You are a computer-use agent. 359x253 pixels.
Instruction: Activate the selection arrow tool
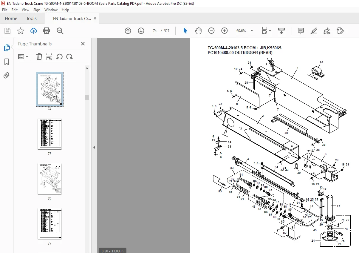(185, 31)
